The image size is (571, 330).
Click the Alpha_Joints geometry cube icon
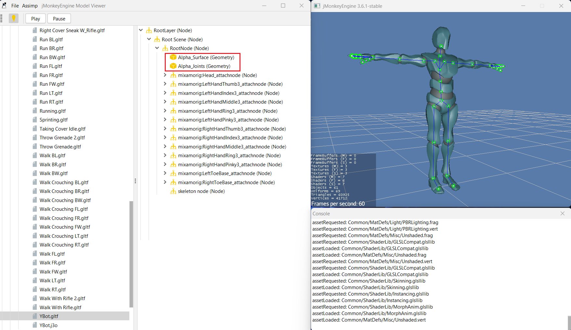pos(173,66)
